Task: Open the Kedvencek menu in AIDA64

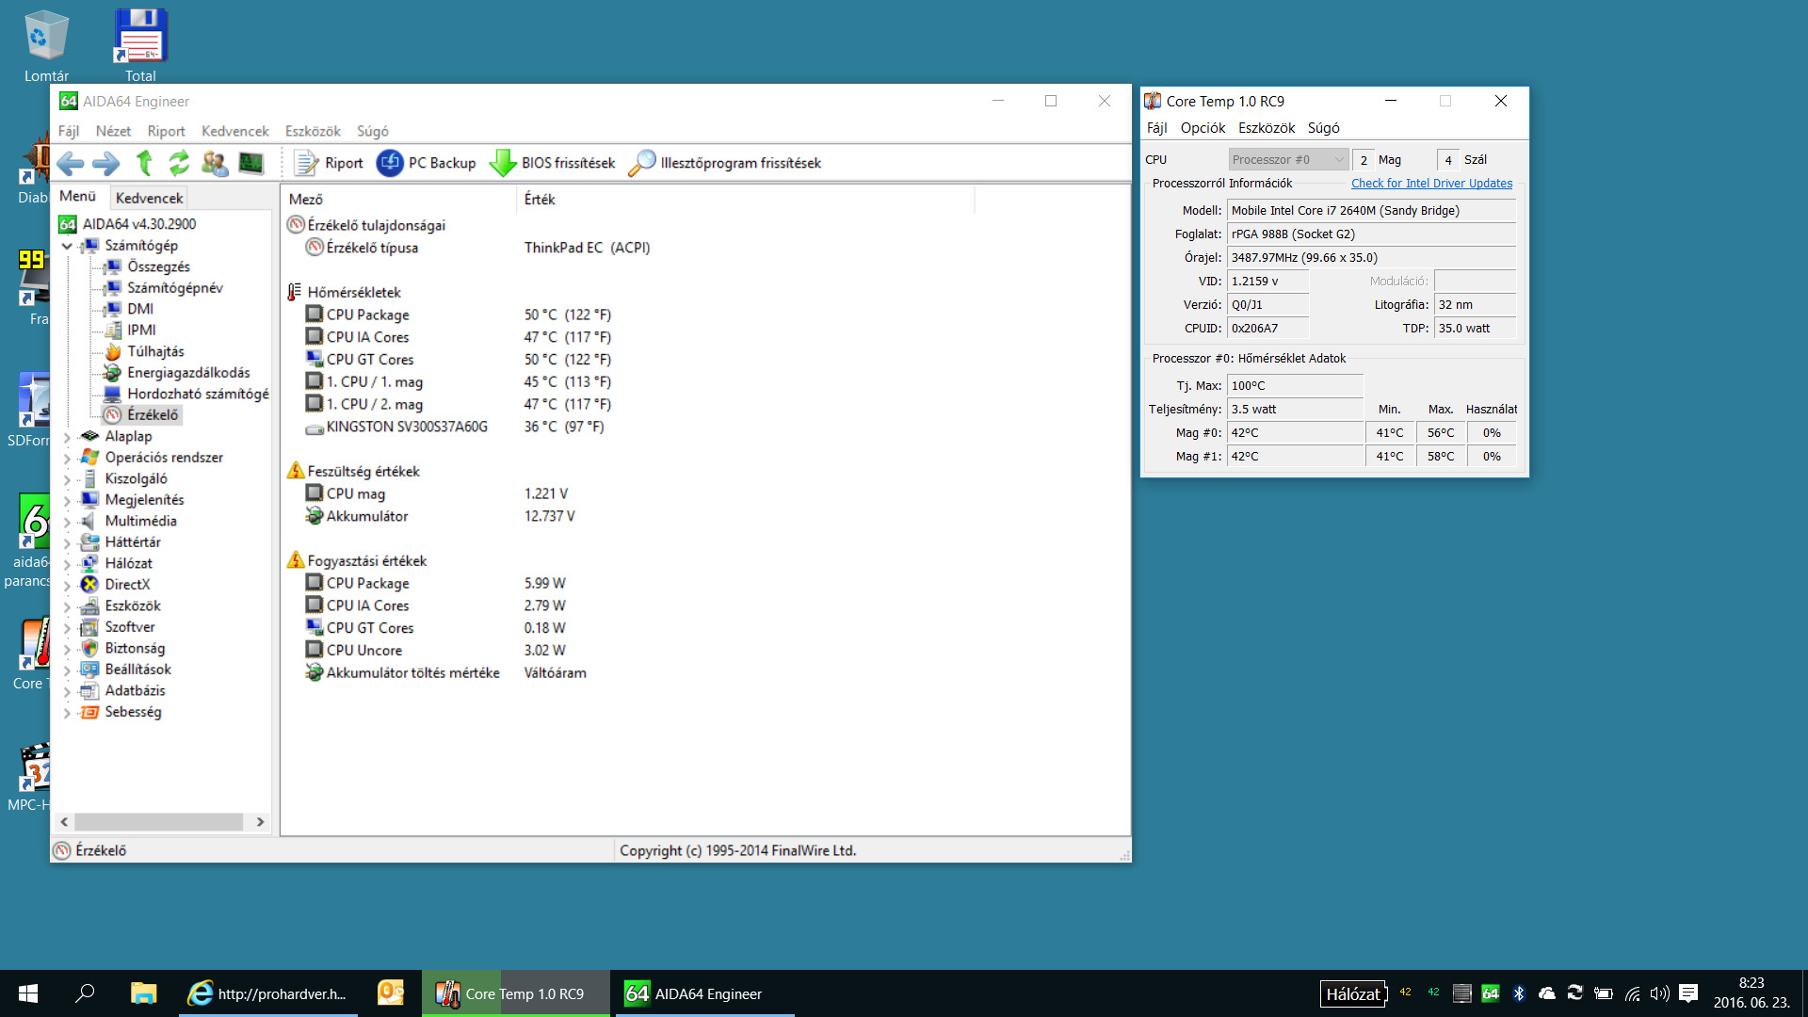Action: pos(235,131)
